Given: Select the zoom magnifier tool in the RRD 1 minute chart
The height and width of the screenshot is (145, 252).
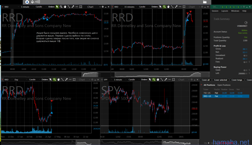Looking at the screenshot, I should click(61, 7).
